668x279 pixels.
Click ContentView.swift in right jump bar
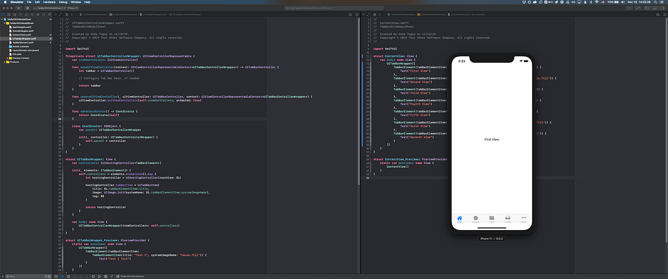pyautogui.click(x=459, y=14)
